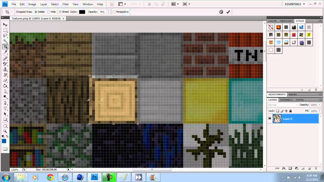The image size is (324, 182).
Task: Open the Paths tab
Action: pyautogui.click(x=300, y=100)
